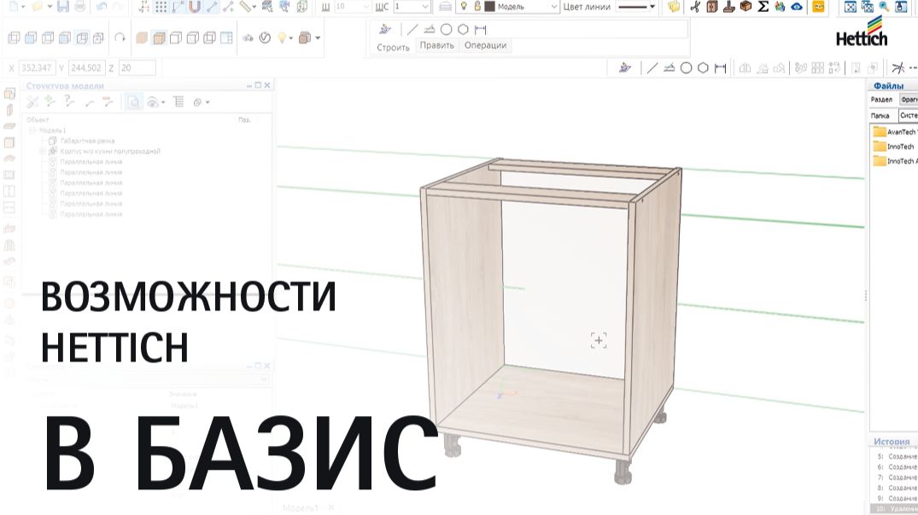Click the dark layer color swatch
918x515 pixels.
click(x=489, y=7)
